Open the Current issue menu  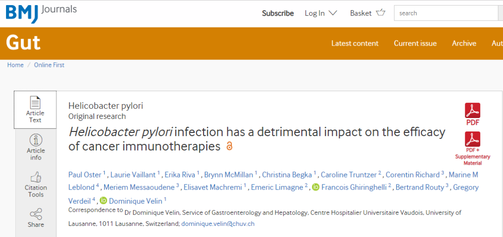click(x=415, y=44)
